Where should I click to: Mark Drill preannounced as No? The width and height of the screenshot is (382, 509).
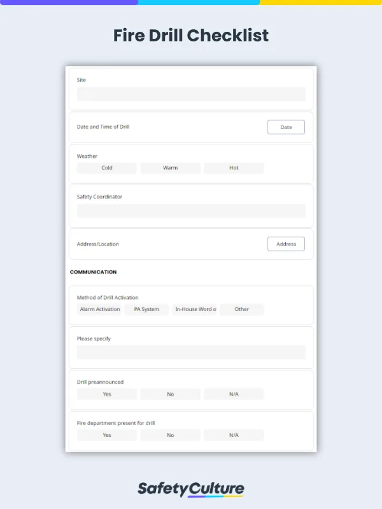171,394
